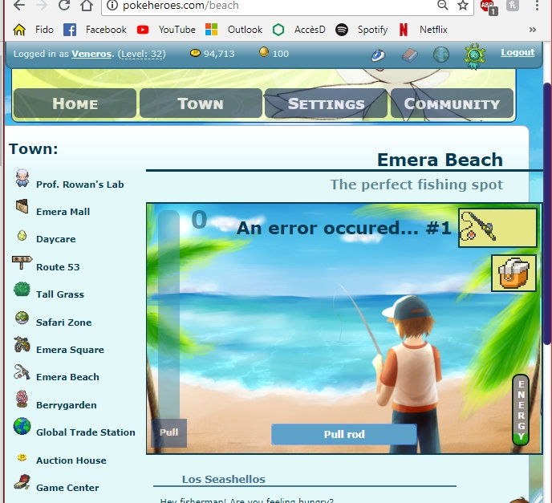Click the Level: 32 text
The width and height of the screenshot is (552, 503).
tap(141, 54)
